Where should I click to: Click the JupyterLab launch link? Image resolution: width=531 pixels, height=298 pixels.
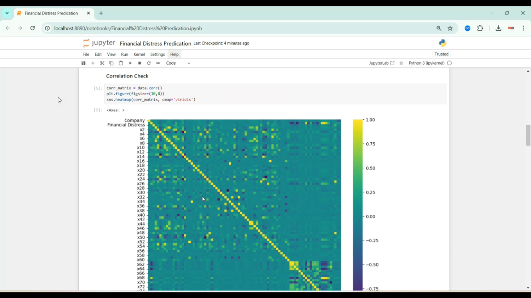[x=382, y=63]
